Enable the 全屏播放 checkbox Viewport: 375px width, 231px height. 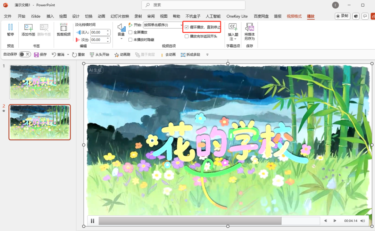131,32
